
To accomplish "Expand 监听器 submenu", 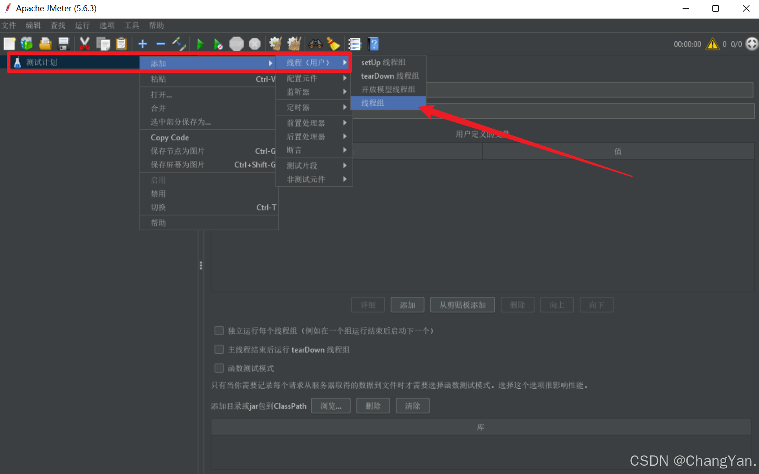I will [x=314, y=92].
